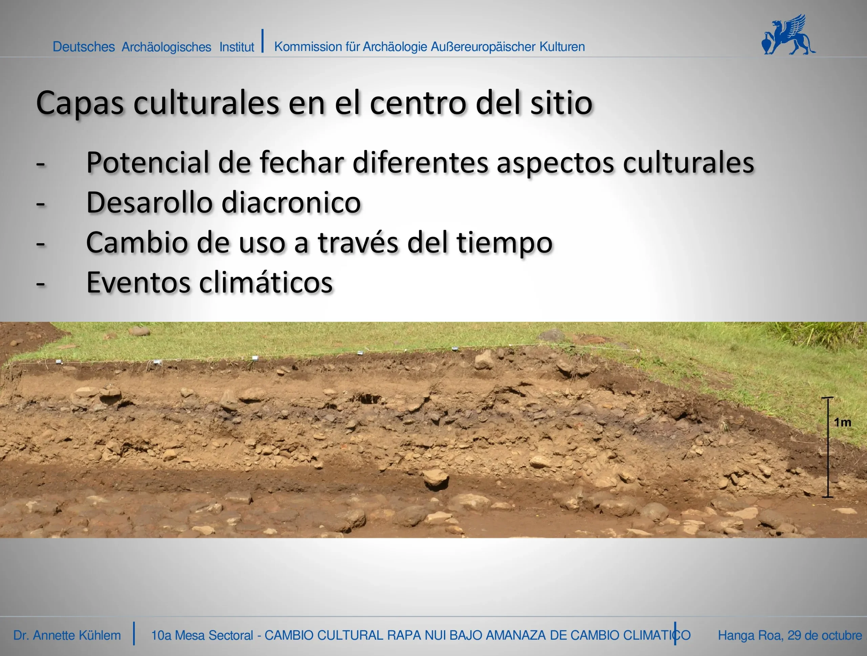Viewport: 867px width, 656px height.
Task: Click the divider after Dr. Annette Kühlem
Action: [134, 633]
